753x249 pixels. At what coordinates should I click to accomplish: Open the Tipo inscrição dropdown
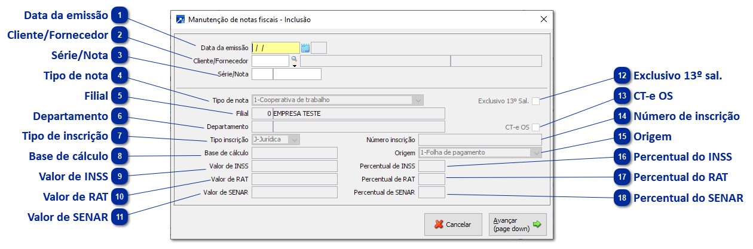295,140
